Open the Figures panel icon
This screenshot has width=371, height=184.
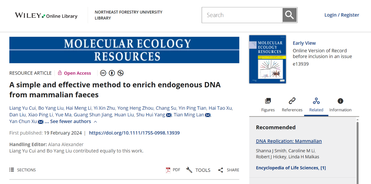point(268,101)
